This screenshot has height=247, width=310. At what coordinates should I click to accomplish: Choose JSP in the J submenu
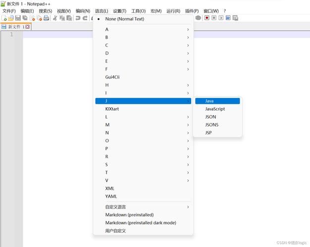[x=217, y=132]
